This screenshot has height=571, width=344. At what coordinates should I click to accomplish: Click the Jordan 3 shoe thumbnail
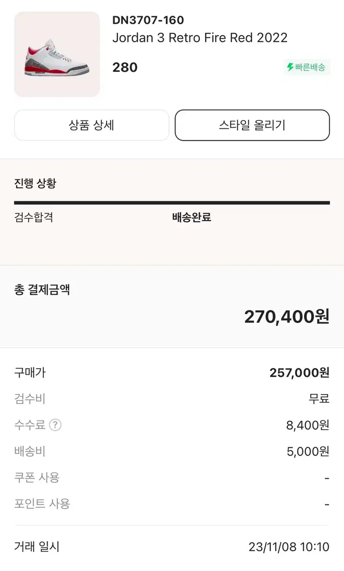pyautogui.click(x=57, y=54)
